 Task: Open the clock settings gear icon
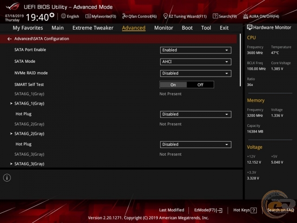(52, 15)
